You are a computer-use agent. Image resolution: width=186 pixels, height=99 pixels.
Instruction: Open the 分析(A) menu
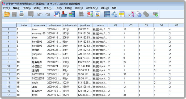(x=58, y=8)
